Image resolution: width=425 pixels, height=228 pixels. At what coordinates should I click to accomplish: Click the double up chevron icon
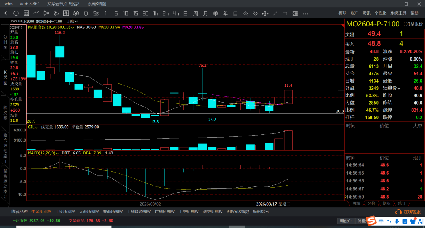click(x=245, y=13)
